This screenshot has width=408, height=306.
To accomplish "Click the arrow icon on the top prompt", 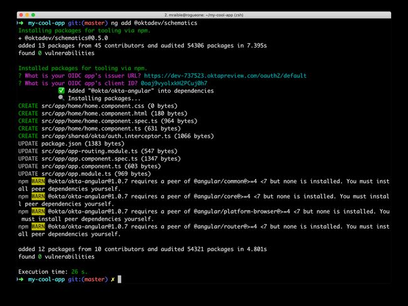I will click(21, 23).
